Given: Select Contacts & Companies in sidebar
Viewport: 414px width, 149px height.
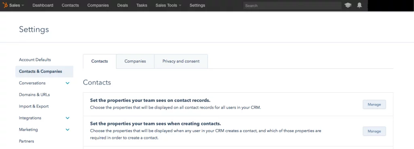Looking at the screenshot, I should point(44,71).
